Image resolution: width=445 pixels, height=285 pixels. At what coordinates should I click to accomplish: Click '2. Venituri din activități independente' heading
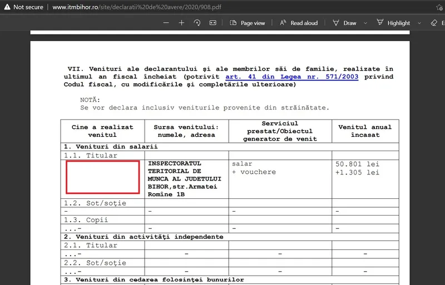pyautogui.click(x=144, y=237)
